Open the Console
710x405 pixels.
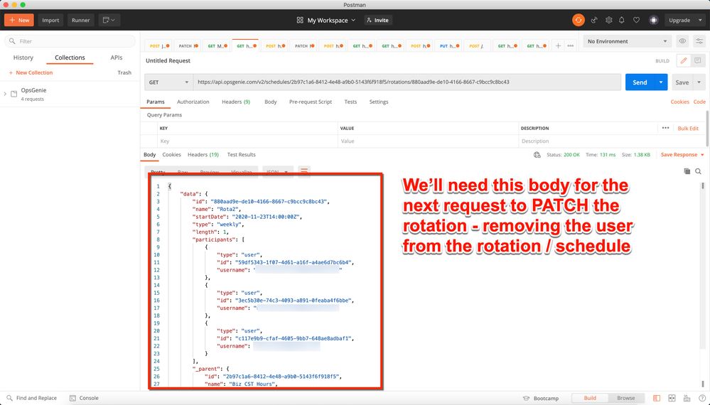[x=85, y=398]
